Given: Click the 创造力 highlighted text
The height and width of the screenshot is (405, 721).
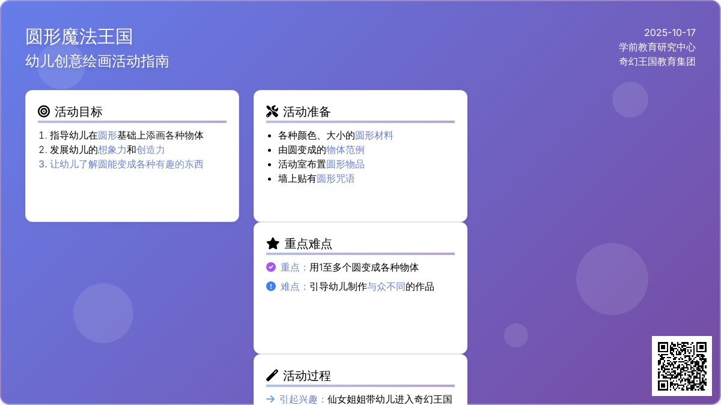Looking at the screenshot, I should coord(150,149).
